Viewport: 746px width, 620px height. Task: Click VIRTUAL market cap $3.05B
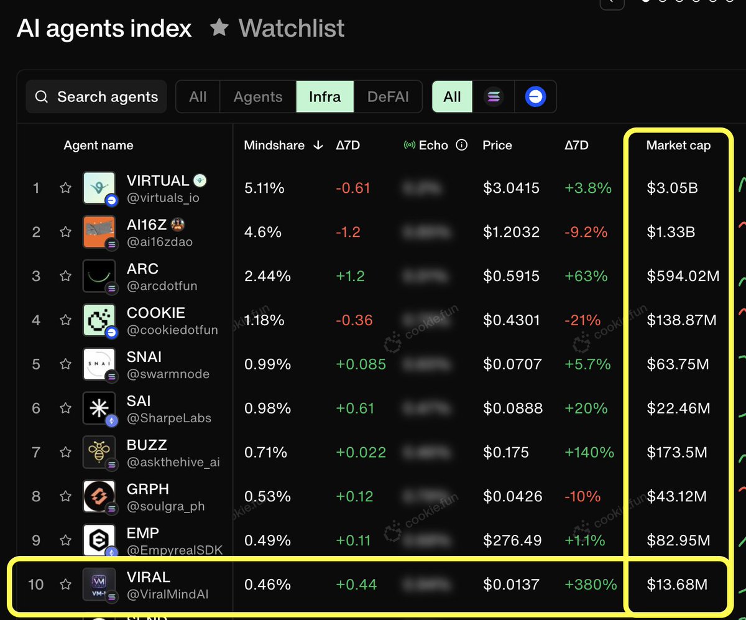(x=672, y=188)
